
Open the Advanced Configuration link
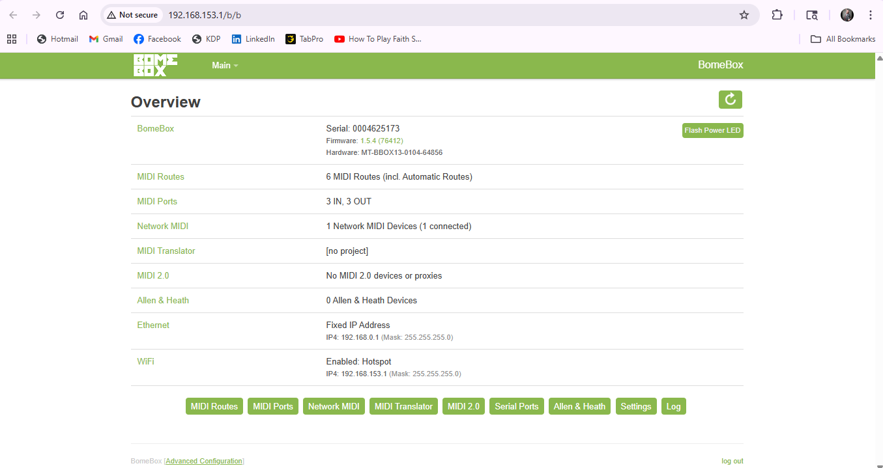(204, 461)
